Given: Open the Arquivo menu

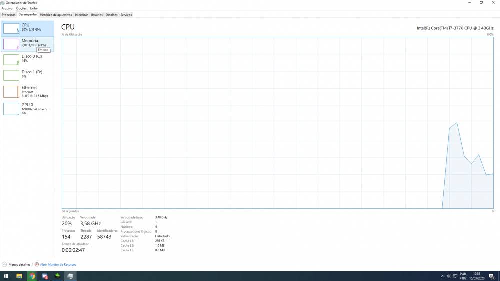Looking at the screenshot, I should point(7,8).
